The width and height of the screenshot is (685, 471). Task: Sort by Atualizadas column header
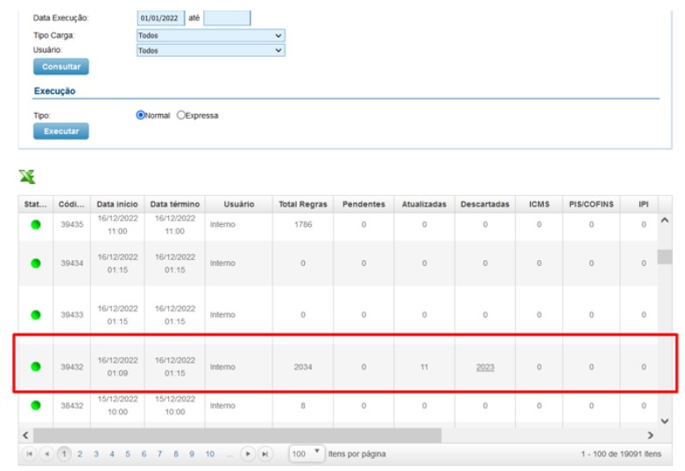(424, 204)
